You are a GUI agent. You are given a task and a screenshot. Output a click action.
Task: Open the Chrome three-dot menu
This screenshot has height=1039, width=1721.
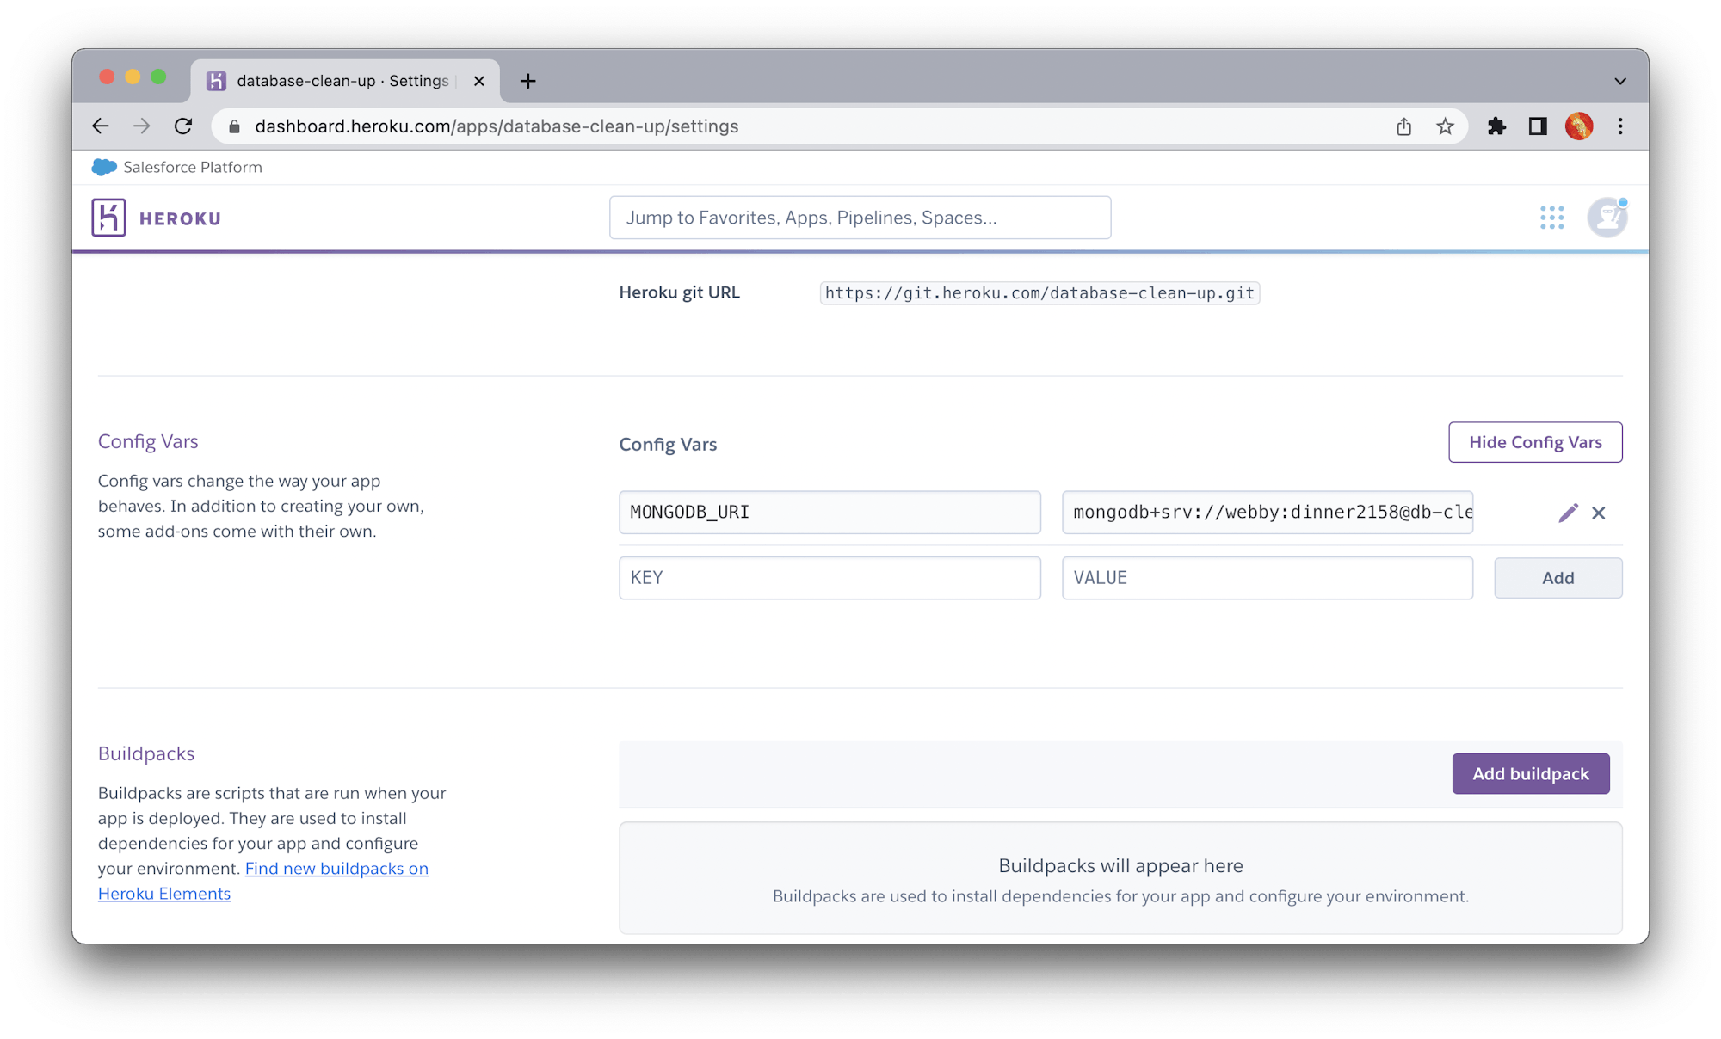(x=1619, y=126)
